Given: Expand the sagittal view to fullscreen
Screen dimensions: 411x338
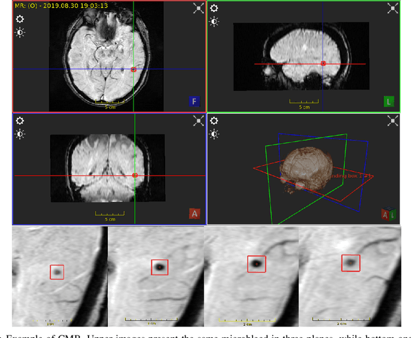Looking at the screenshot, I should click(392, 8).
